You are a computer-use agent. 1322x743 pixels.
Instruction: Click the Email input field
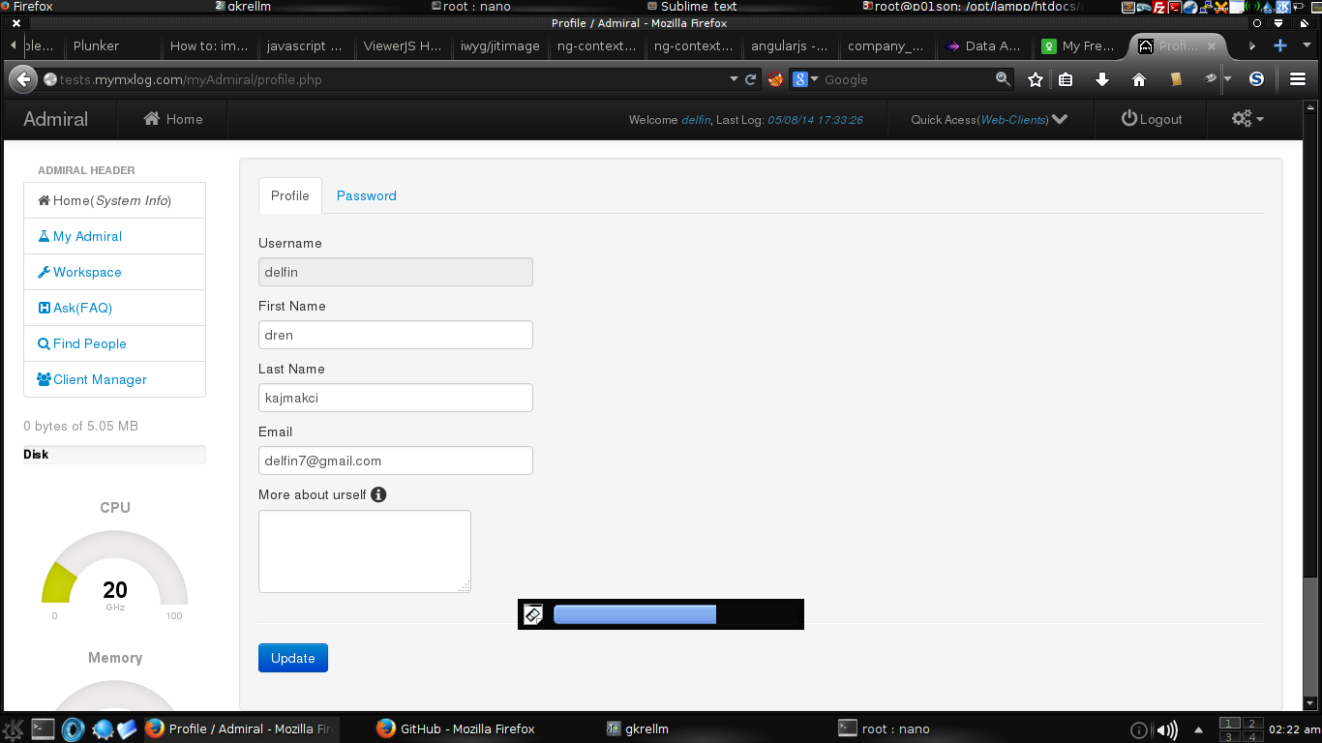[x=395, y=461]
